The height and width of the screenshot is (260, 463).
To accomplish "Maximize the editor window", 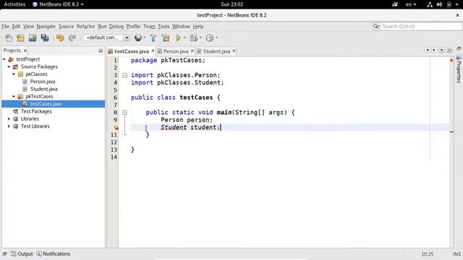I will pyautogui.click(x=449, y=50).
